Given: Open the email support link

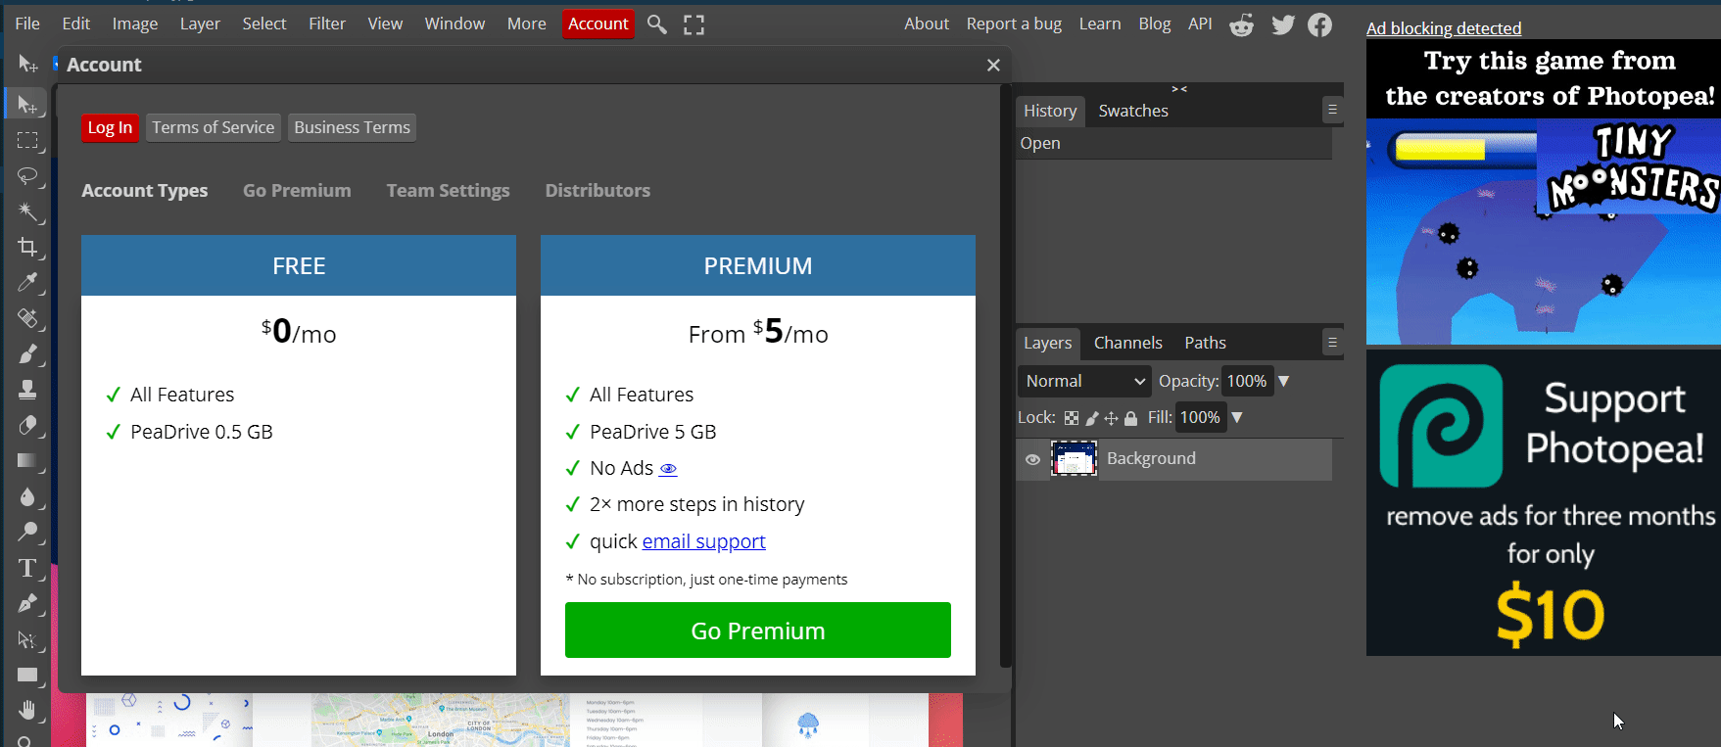Looking at the screenshot, I should click(x=704, y=541).
